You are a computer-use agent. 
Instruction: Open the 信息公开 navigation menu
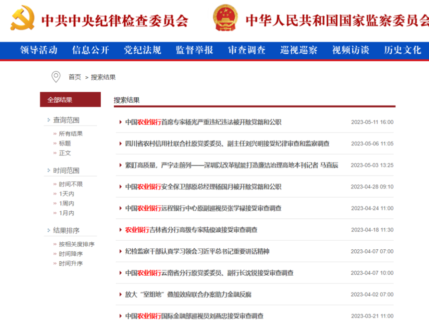point(91,50)
